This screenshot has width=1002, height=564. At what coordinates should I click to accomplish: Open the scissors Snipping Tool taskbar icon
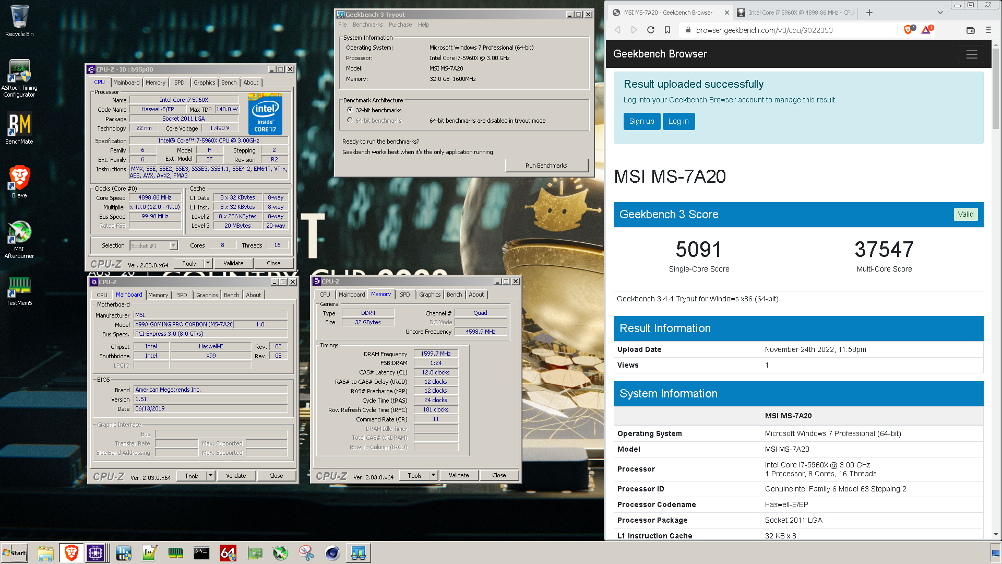pyautogui.click(x=306, y=553)
